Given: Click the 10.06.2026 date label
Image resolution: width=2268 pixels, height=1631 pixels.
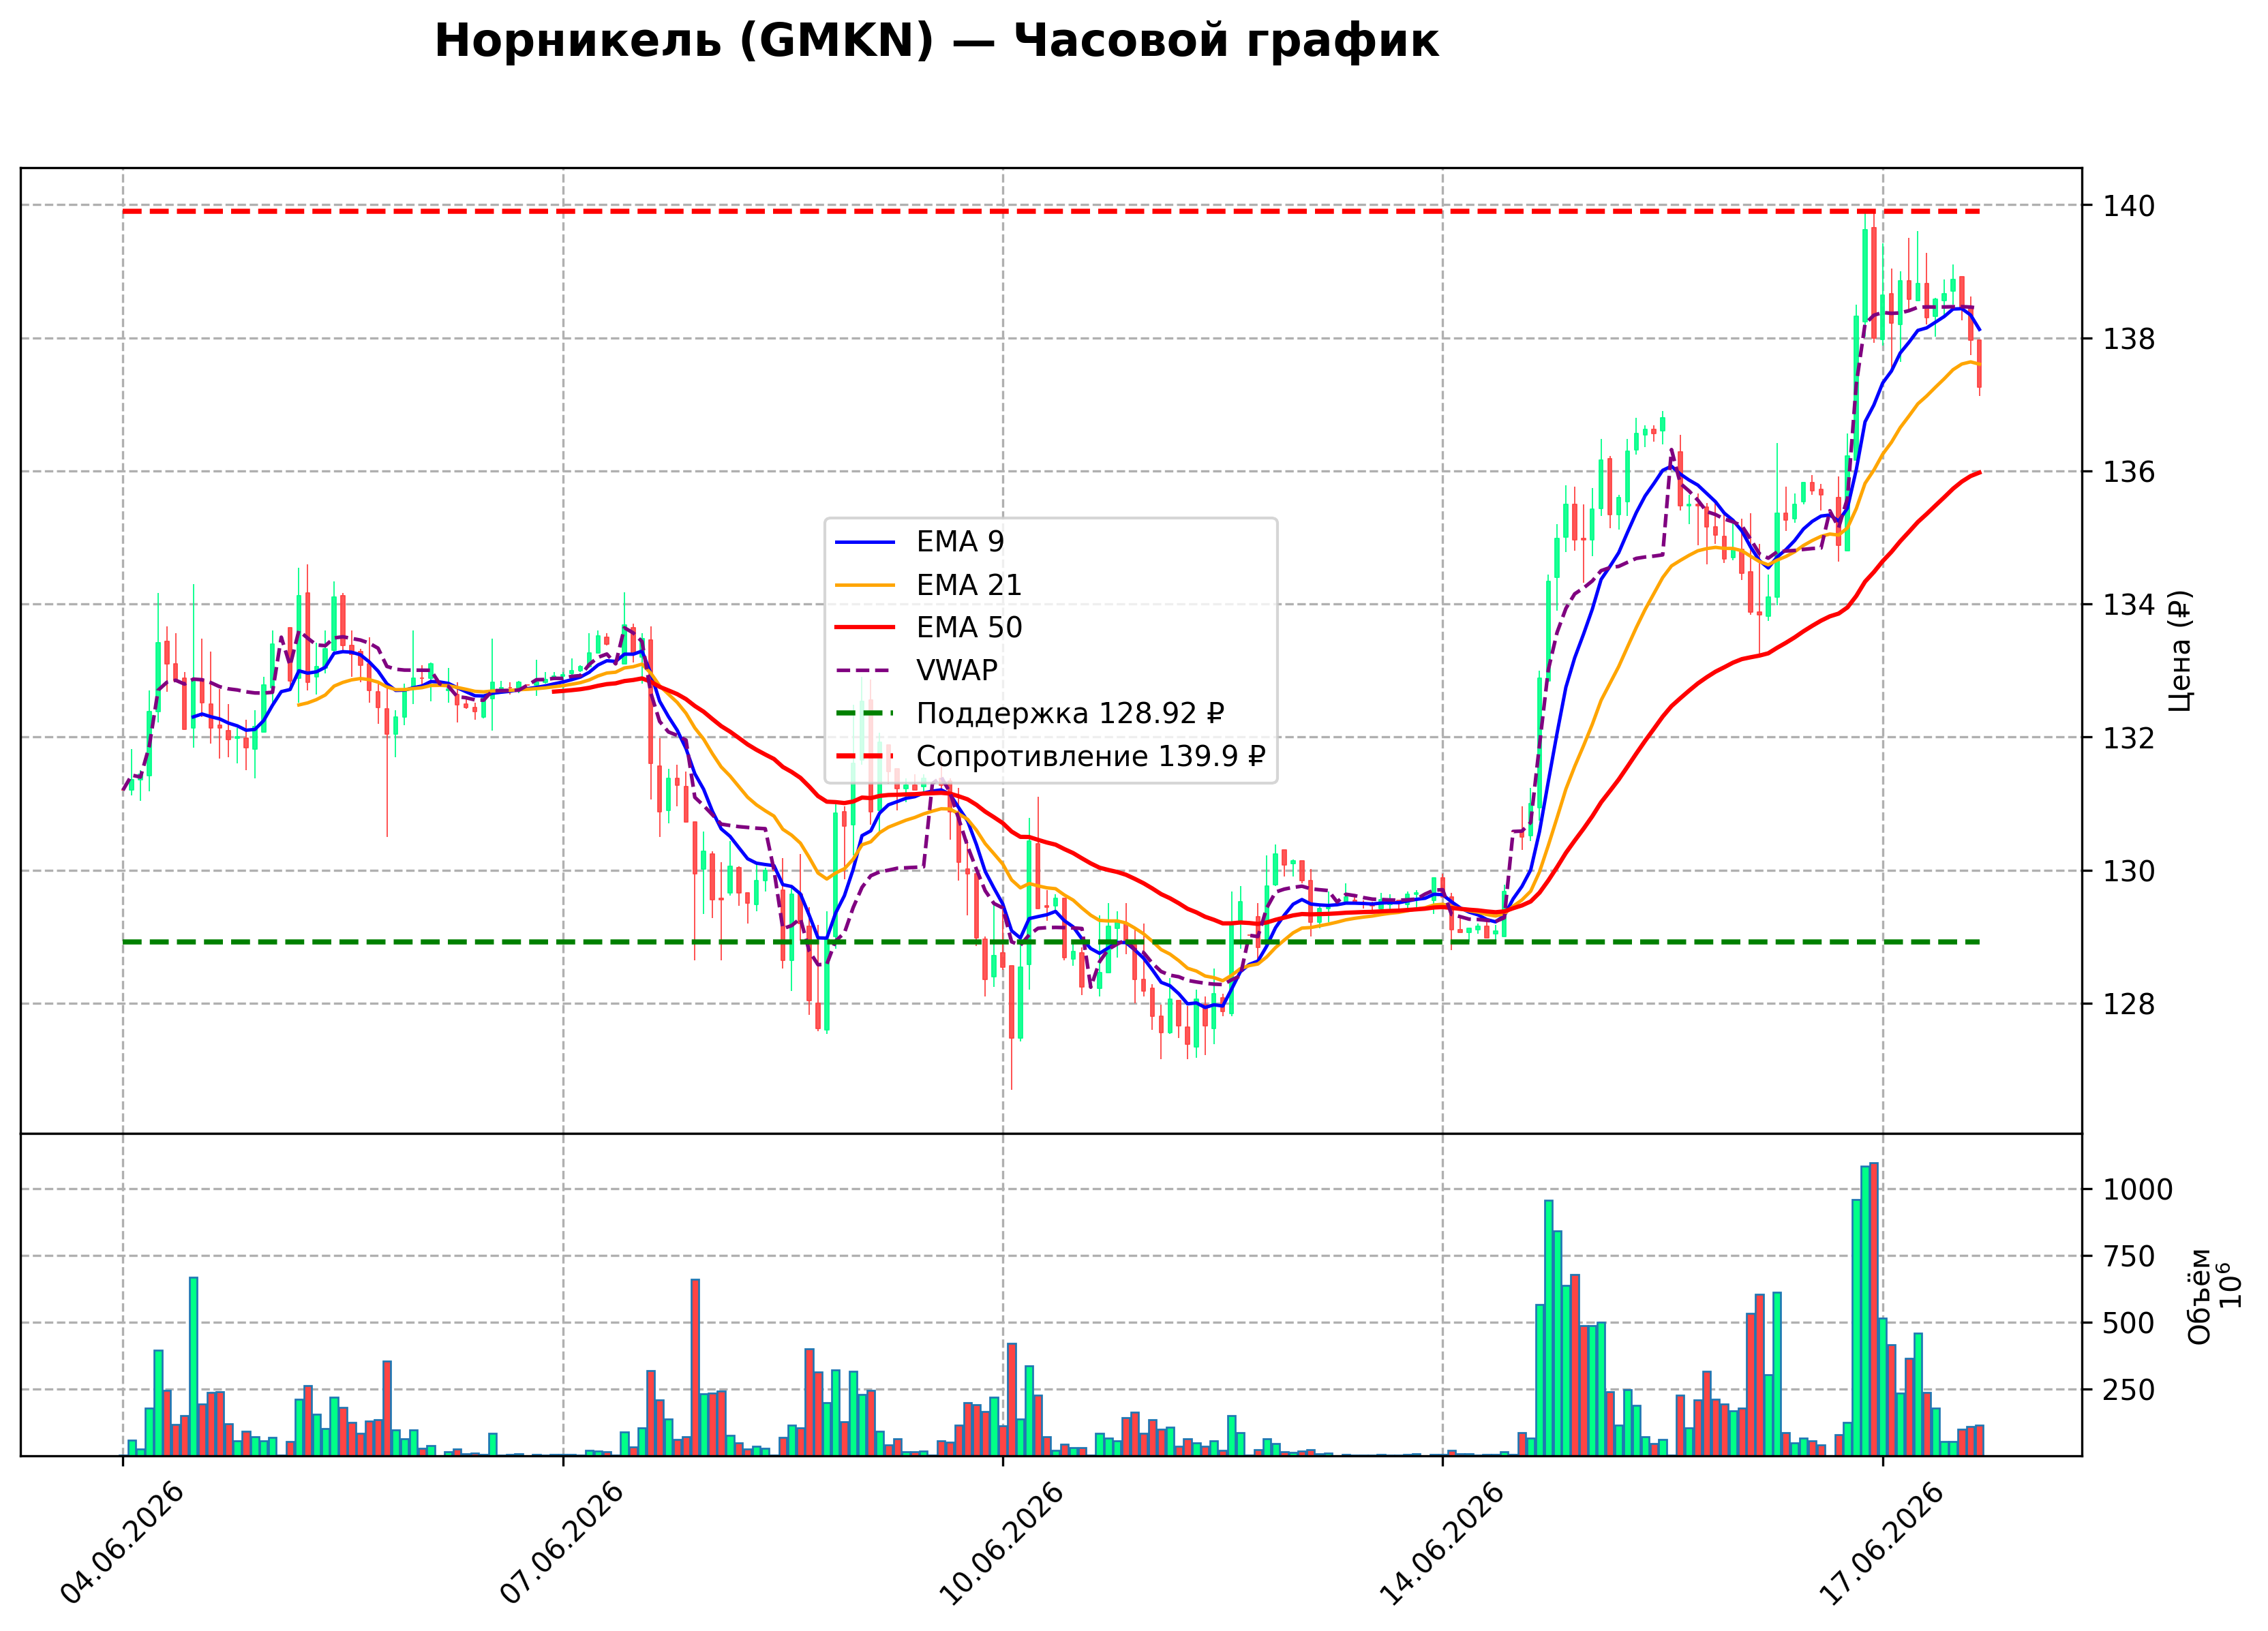Looking at the screenshot, I should point(1002,1543).
